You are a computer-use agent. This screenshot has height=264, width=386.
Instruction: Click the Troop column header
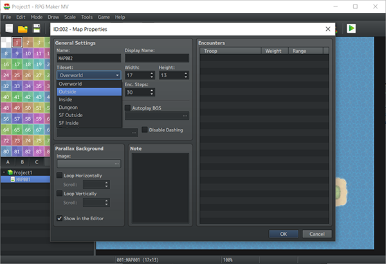point(230,51)
